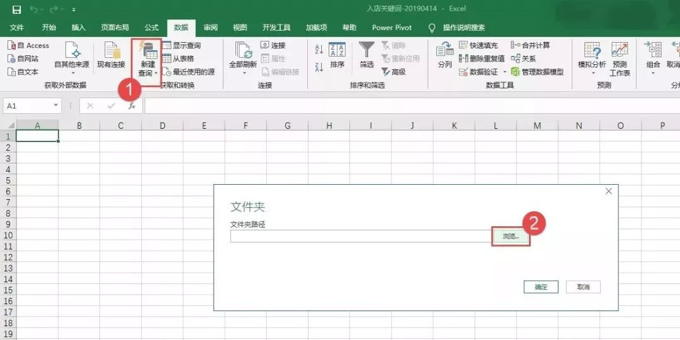Click the 浏览 browse button

(511, 236)
